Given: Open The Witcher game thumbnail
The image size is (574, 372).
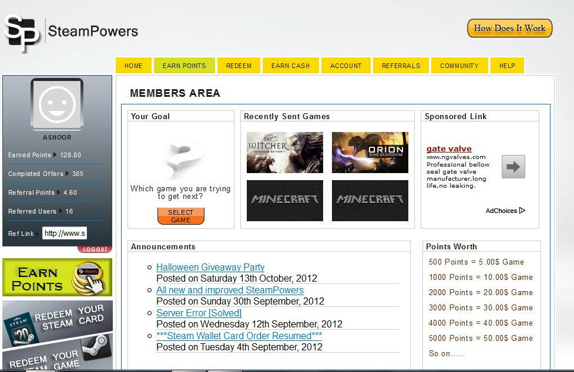Looking at the screenshot, I should [x=285, y=153].
